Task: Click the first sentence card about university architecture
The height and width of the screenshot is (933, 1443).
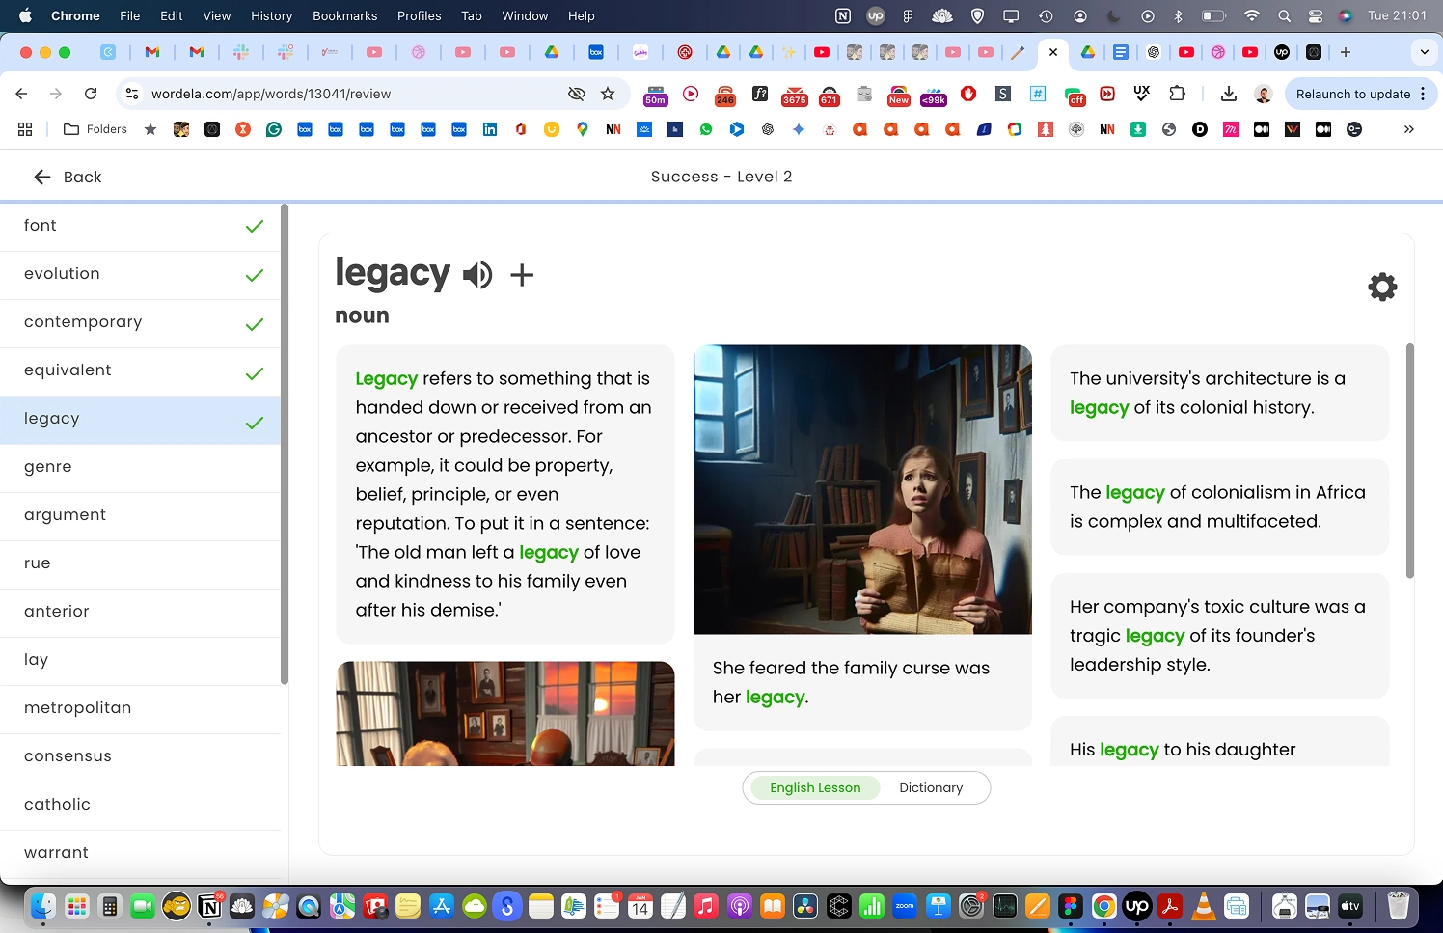Action: pos(1219,393)
